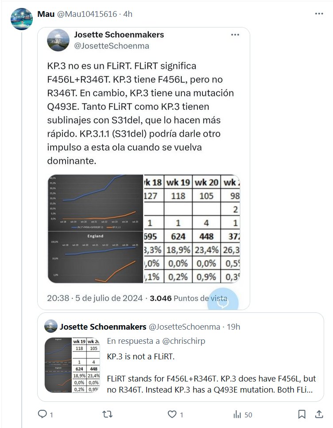Share tweet via share icon

click(318, 414)
